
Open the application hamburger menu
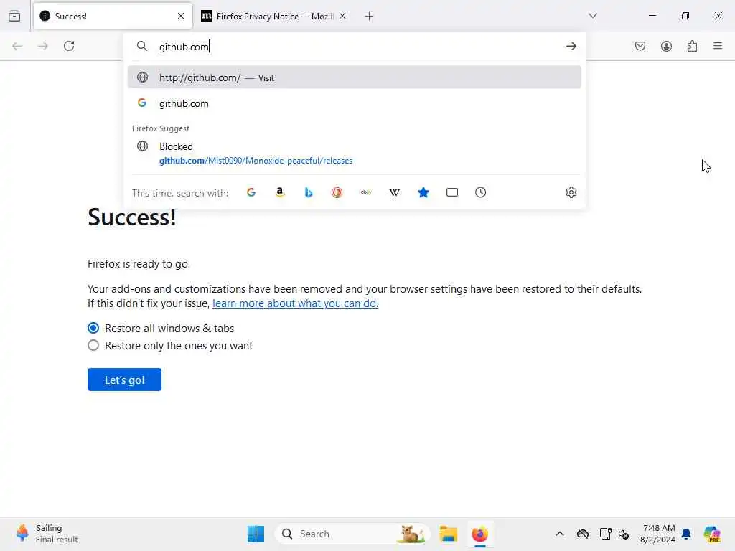718,46
